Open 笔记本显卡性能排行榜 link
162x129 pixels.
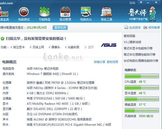pyautogui.click(x=138, y=48)
